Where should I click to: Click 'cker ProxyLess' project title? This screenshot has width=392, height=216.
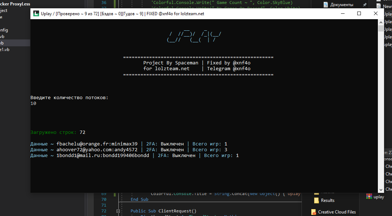coord(15,4)
